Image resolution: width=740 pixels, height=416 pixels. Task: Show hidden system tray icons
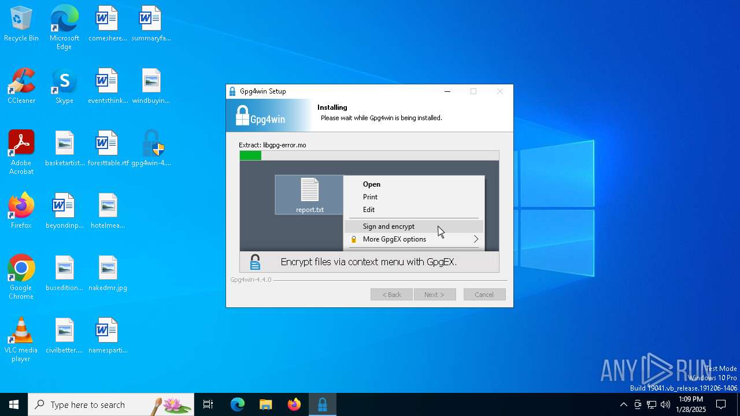tap(623, 404)
